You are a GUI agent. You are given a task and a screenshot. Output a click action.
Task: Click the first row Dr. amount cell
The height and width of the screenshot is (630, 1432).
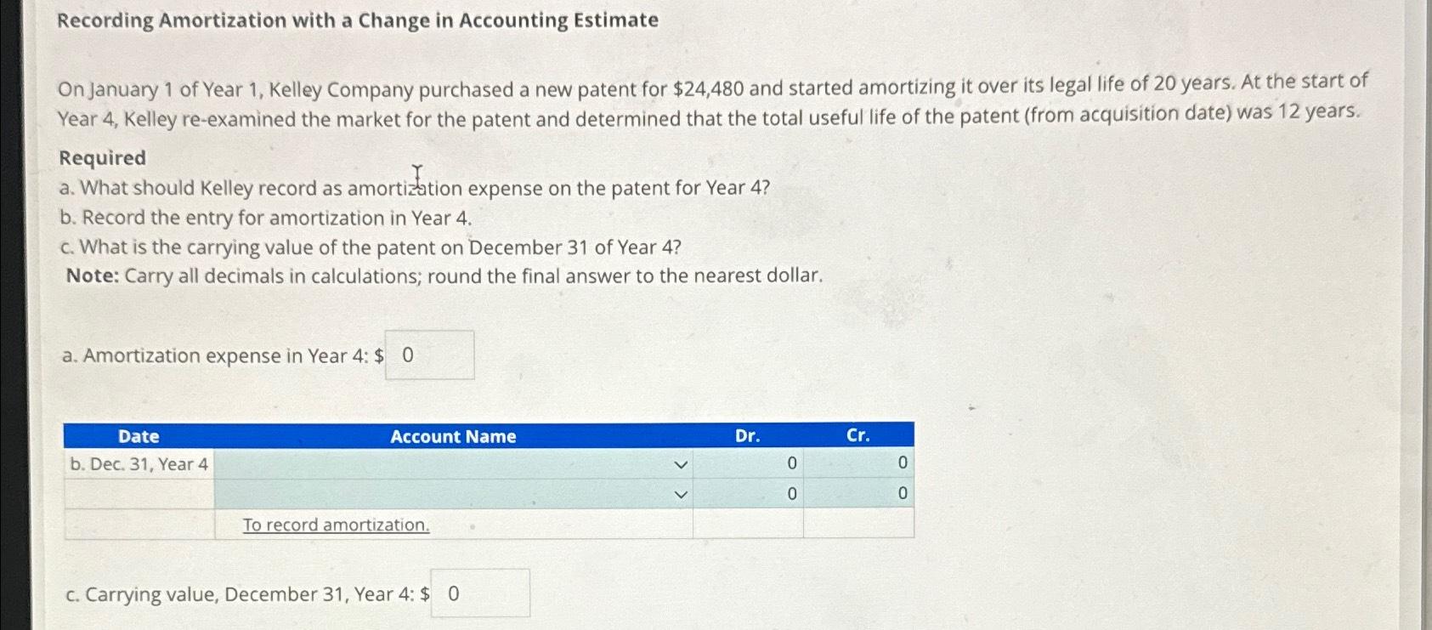coord(747,464)
